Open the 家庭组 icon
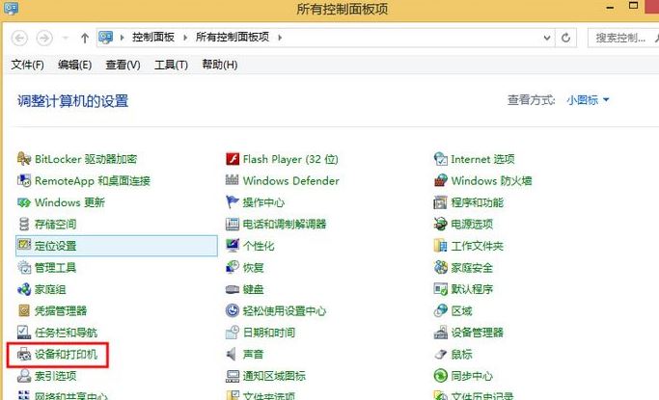Image resolution: width=659 pixels, height=400 pixels. click(24, 289)
